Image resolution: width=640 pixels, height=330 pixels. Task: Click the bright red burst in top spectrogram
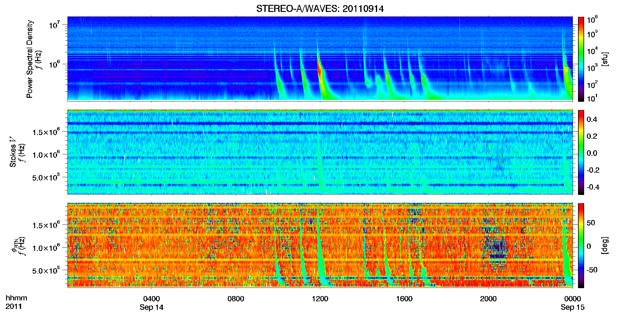[320, 71]
